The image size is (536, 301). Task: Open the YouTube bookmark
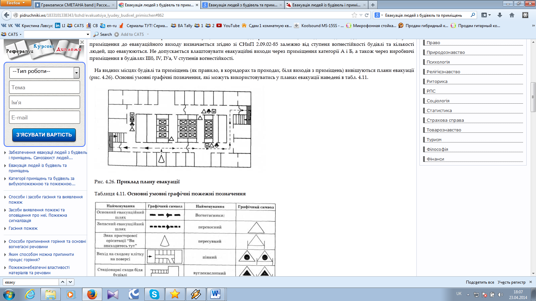[x=228, y=25]
